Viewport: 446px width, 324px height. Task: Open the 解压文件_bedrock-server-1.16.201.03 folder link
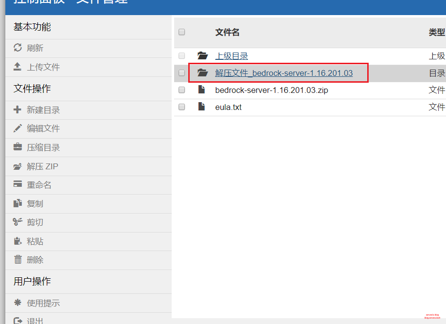point(284,73)
